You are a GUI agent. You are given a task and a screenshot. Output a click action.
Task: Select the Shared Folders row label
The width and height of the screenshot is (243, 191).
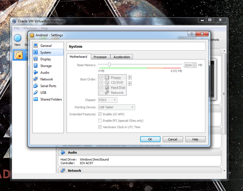coord(51,99)
